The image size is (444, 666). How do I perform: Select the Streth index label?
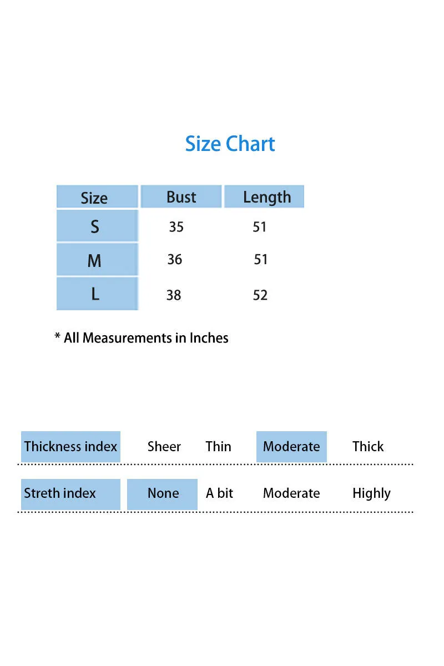[70, 494]
